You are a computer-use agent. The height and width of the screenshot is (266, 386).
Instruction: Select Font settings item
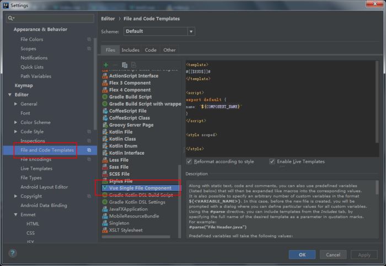pyautogui.click(x=25, y=113)
